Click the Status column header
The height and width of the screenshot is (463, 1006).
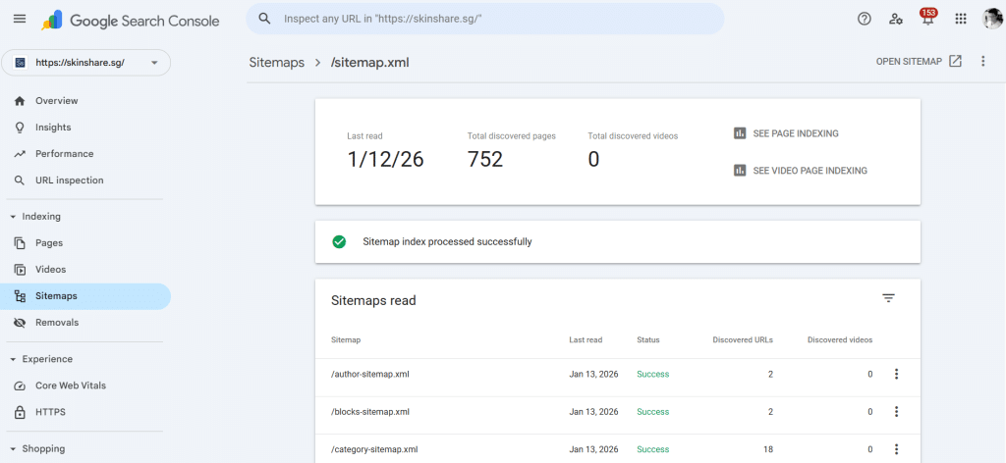pos(648,340)
